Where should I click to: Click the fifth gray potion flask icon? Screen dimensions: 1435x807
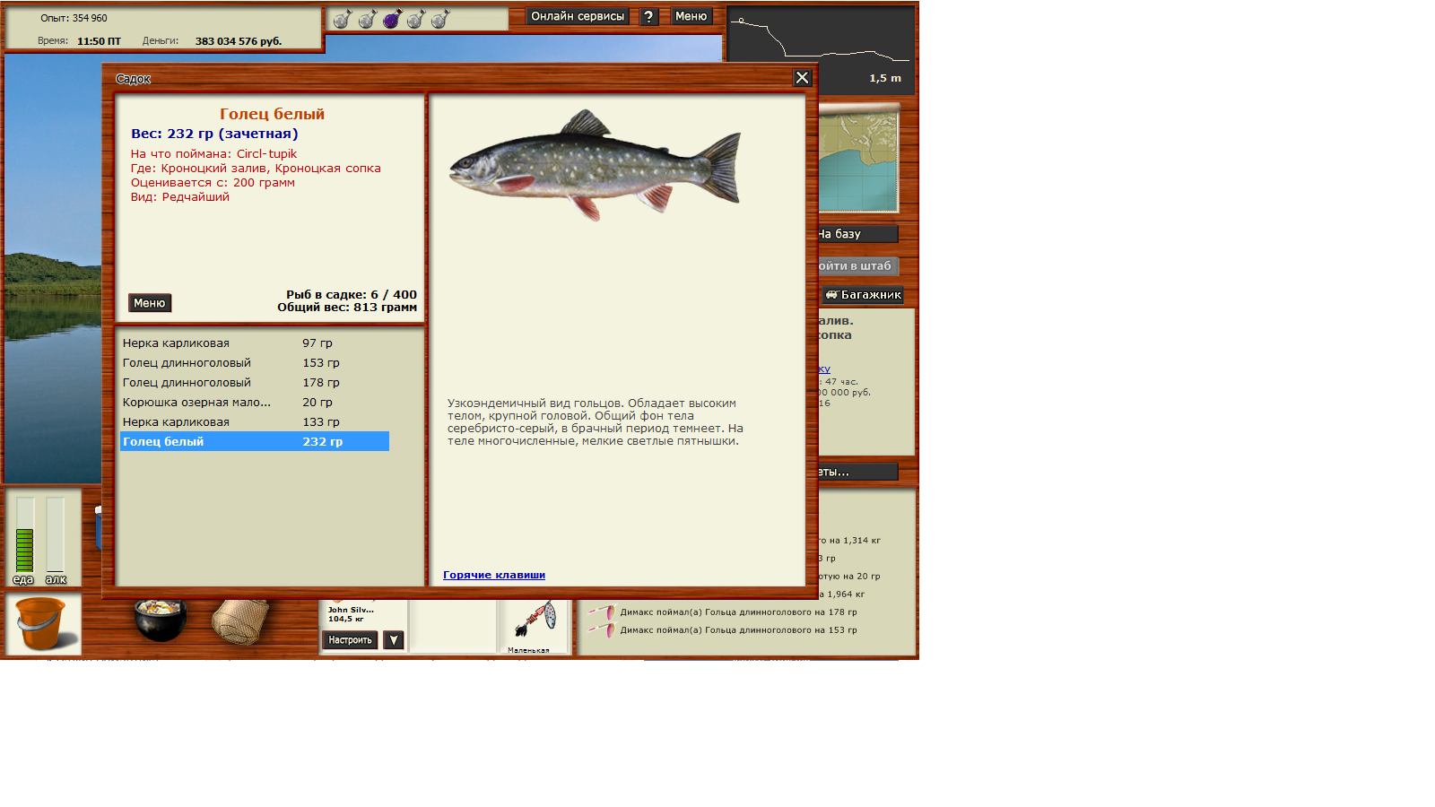(440, 19)
